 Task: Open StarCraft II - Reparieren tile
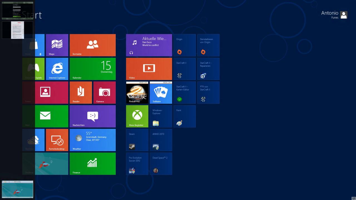[x=208, y=69]
